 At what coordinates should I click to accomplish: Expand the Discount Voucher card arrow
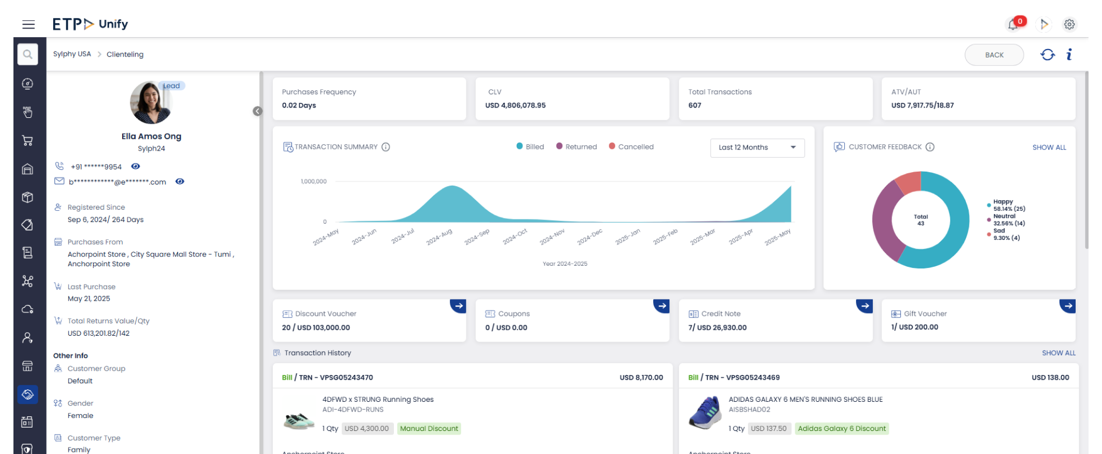click(458, 306)
